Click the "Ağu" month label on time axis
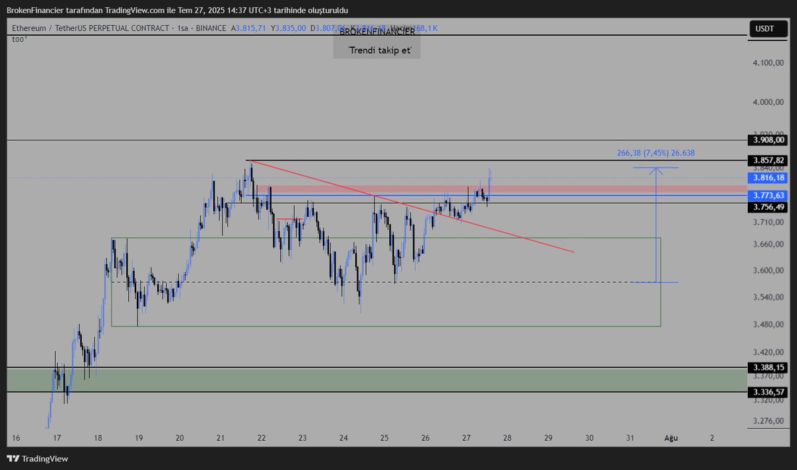Screen dimensions: 797x470 [670, 438]
